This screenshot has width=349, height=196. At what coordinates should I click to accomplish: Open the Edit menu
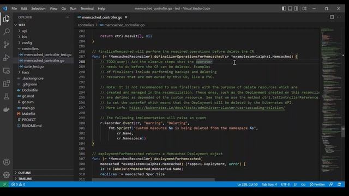24,9
